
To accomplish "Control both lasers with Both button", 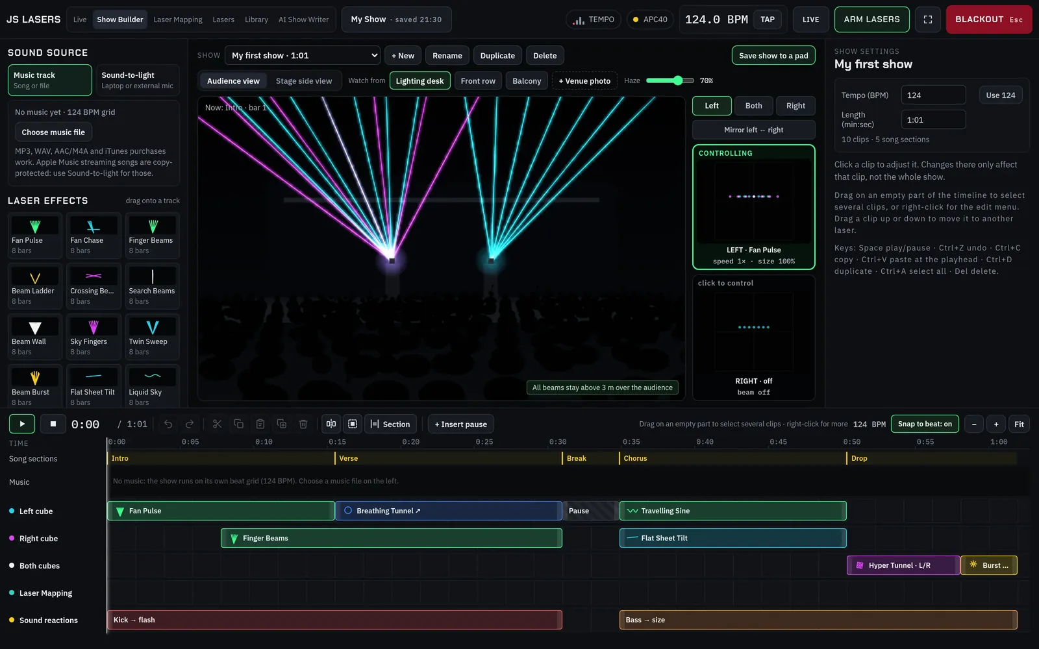I will (753, 106).
